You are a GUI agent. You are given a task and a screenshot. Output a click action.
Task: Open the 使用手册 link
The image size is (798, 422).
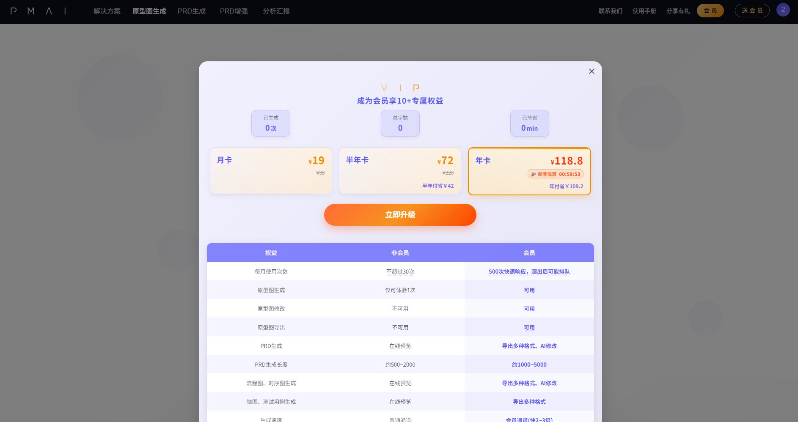tap(644, 11)
